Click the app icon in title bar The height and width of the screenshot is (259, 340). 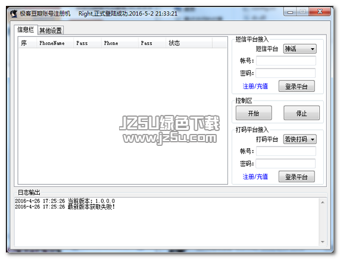coord(14,14)
